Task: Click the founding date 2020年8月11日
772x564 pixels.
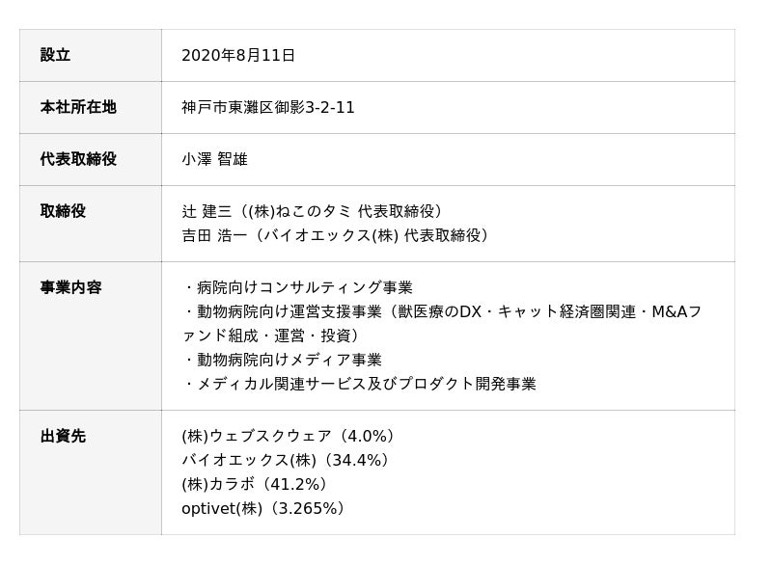Action: coord(237,56)
